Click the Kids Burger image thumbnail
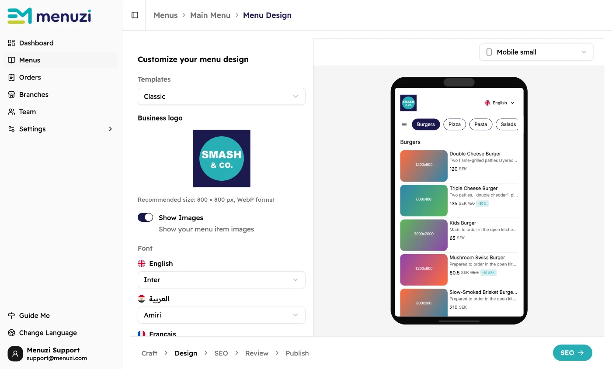 pos(424,235)
